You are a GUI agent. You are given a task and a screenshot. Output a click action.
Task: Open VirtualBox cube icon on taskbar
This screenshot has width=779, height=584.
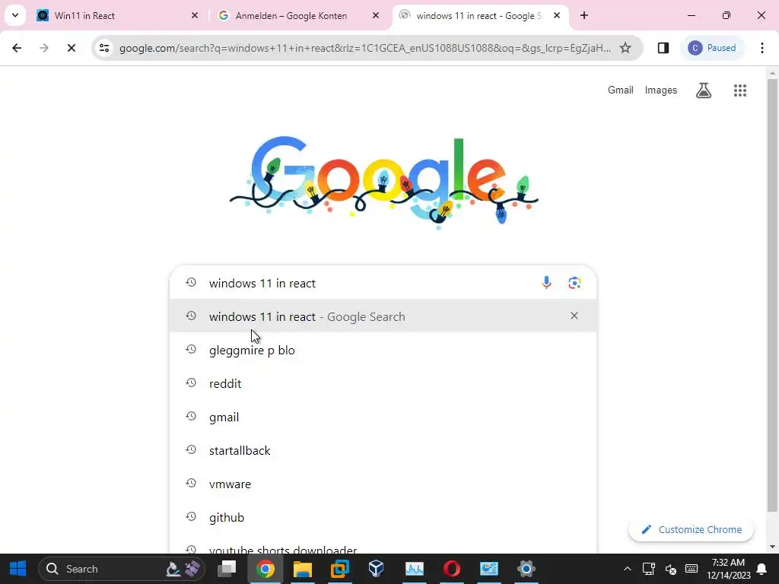click(376, 569)
